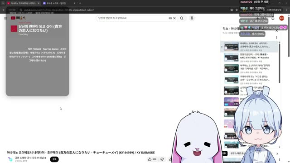This screenshot has width=290, height=163.
Task: Click the browser back arrow
Action: 3,10
